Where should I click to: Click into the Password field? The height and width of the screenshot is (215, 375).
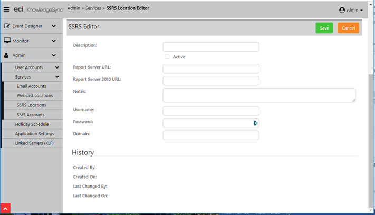(211, 123)
